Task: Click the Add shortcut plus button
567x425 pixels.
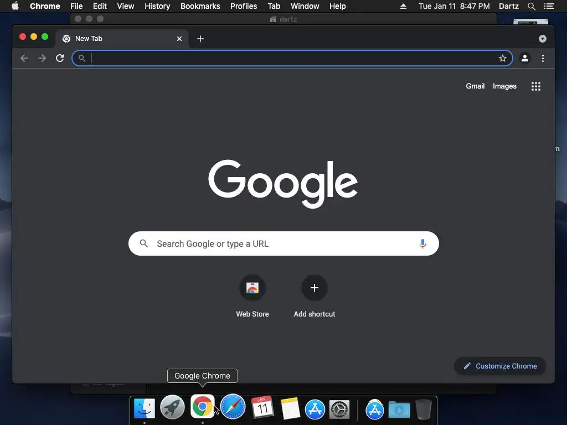Action: 315,288
